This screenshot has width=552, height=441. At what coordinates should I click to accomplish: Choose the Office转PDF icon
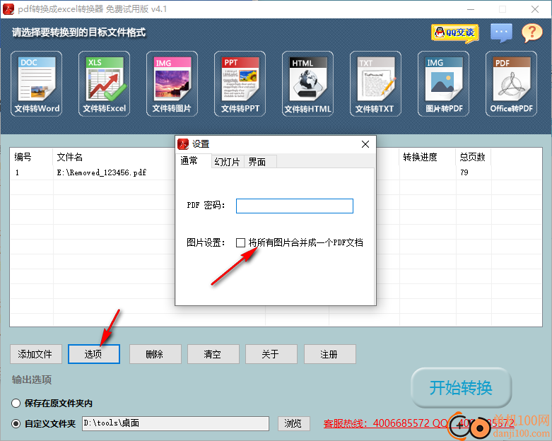pos(511,84)
